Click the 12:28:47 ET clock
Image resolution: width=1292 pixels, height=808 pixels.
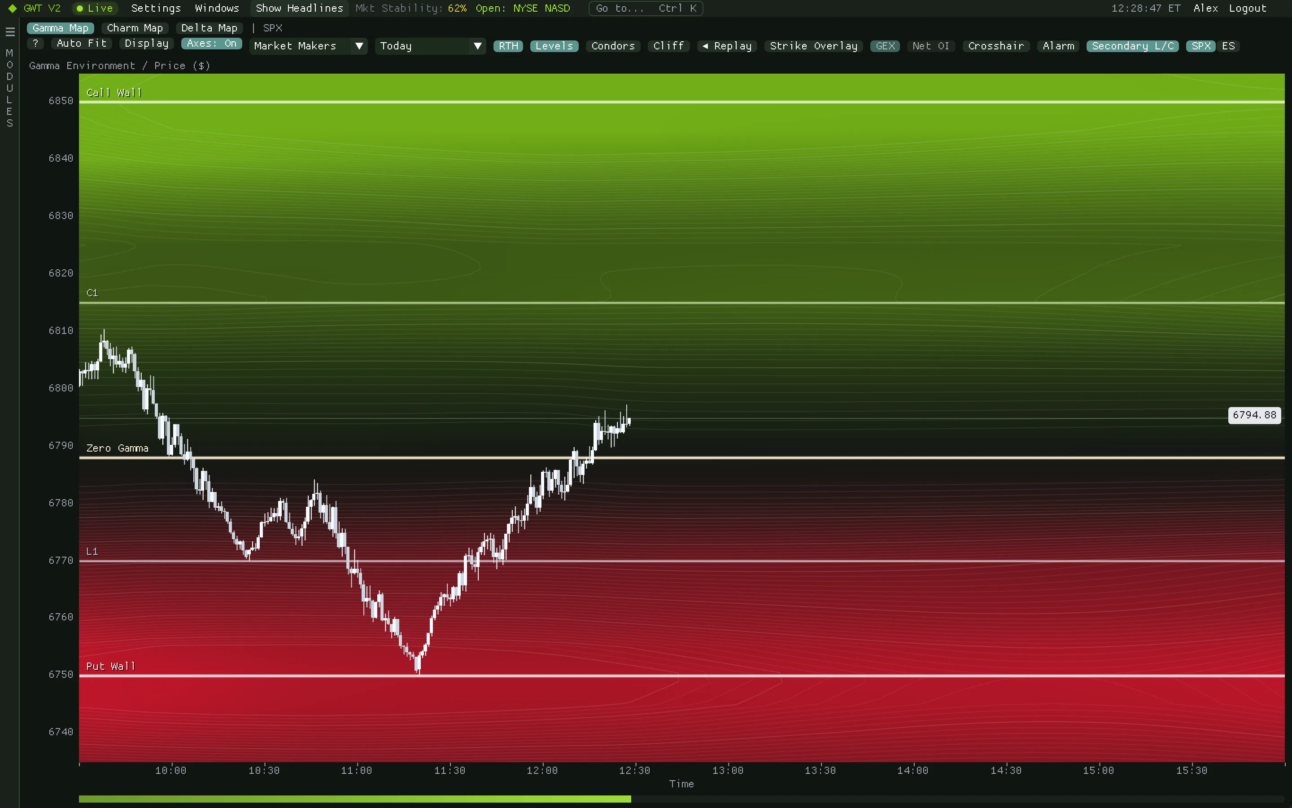point(1146,9)
